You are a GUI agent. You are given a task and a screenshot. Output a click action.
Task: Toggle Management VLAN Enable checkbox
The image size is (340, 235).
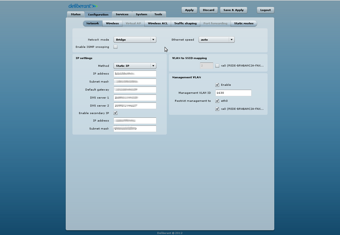tap(217, 85)
